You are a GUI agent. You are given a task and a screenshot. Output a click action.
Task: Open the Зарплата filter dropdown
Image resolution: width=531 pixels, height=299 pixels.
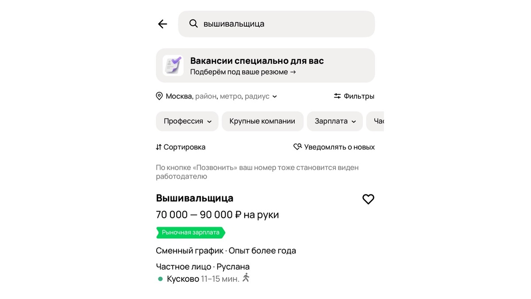tap(335, 121)
